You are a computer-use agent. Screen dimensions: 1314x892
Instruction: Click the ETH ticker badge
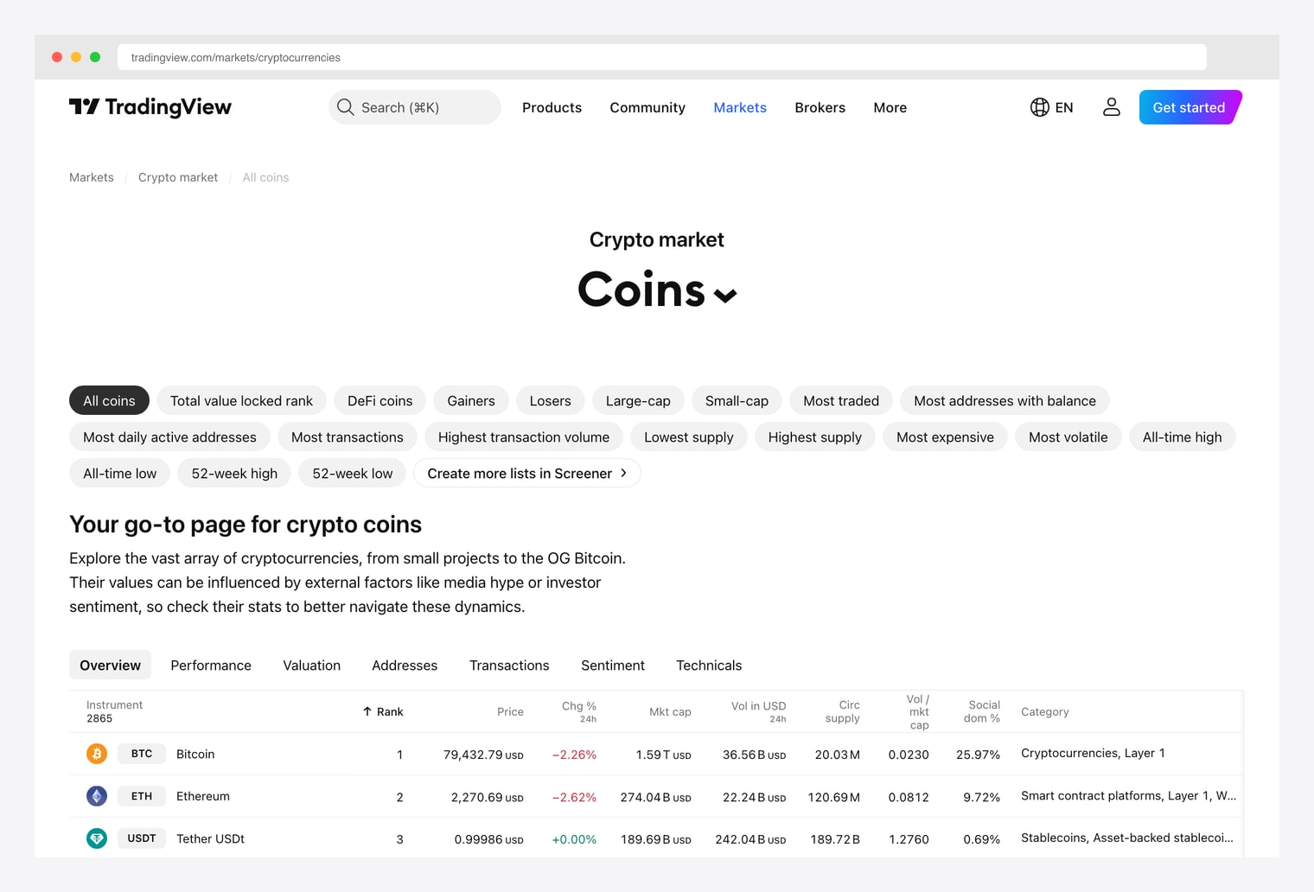coord(142,796)
